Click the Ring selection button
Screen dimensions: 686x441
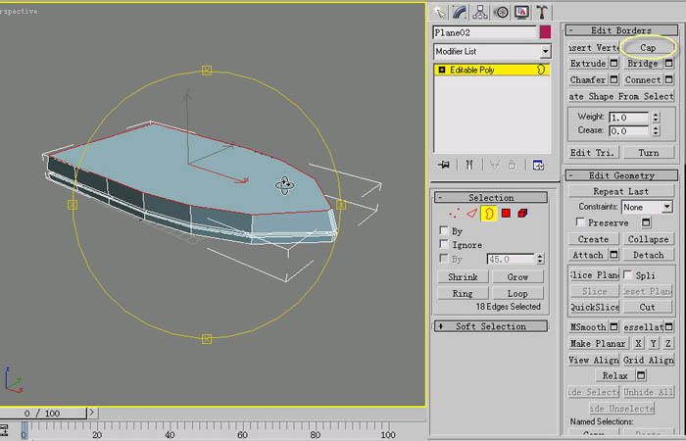(x=463, y=293)
